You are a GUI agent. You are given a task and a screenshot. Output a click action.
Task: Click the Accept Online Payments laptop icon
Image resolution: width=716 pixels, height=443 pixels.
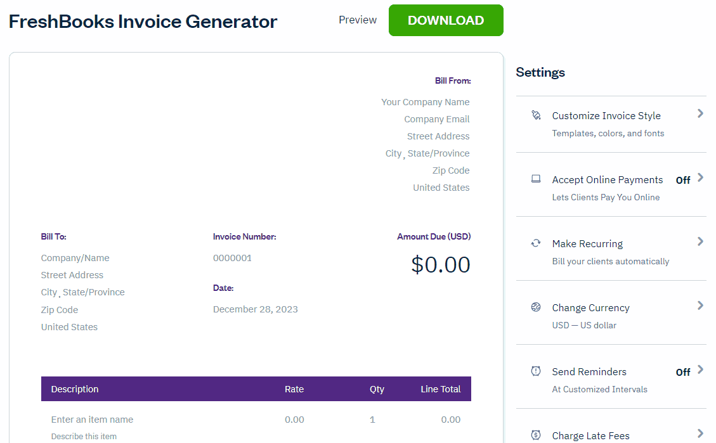pyautogui.click(x=536, y=179)
